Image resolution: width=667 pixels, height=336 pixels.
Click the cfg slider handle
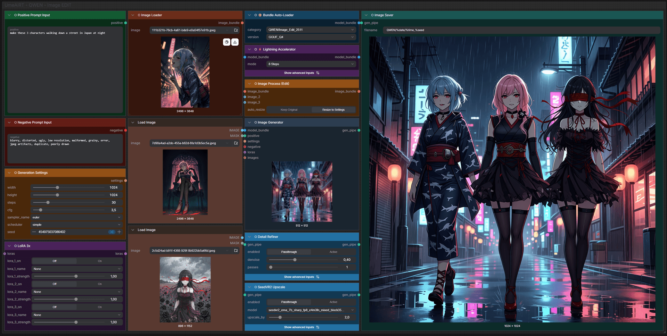click(41, 210)
